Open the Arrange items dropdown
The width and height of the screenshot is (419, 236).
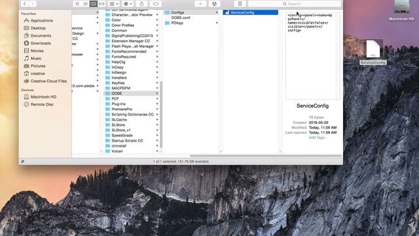click(x=114, y=4)
